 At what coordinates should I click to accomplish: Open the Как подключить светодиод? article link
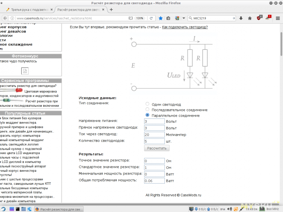point(185,27)
